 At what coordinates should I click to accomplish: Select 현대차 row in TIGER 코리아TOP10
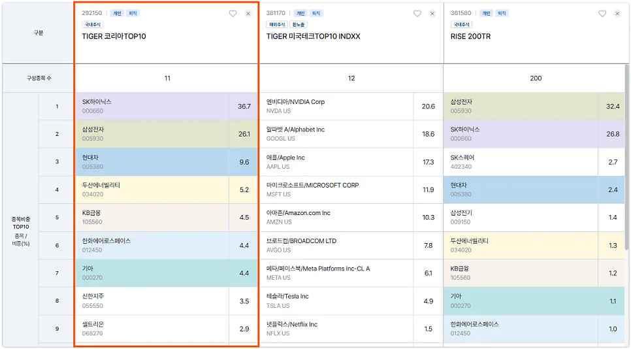pyautogui.click(x=166, y=162)
